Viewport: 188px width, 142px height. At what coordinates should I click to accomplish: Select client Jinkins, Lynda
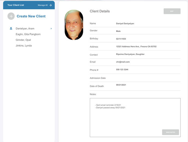[24, 46]
